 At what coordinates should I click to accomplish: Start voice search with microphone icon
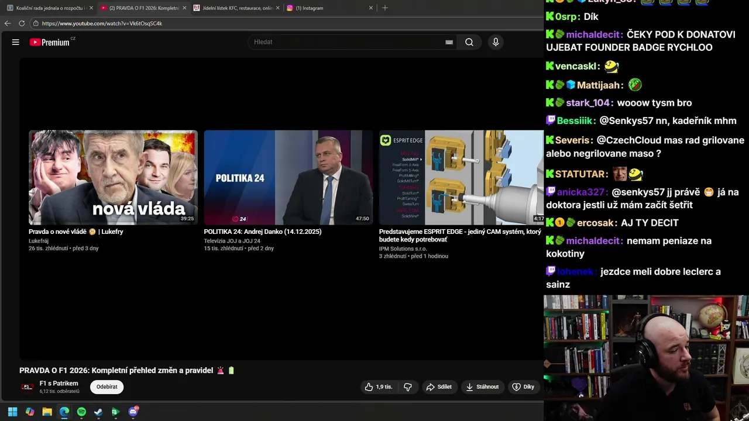pos(496,42)
